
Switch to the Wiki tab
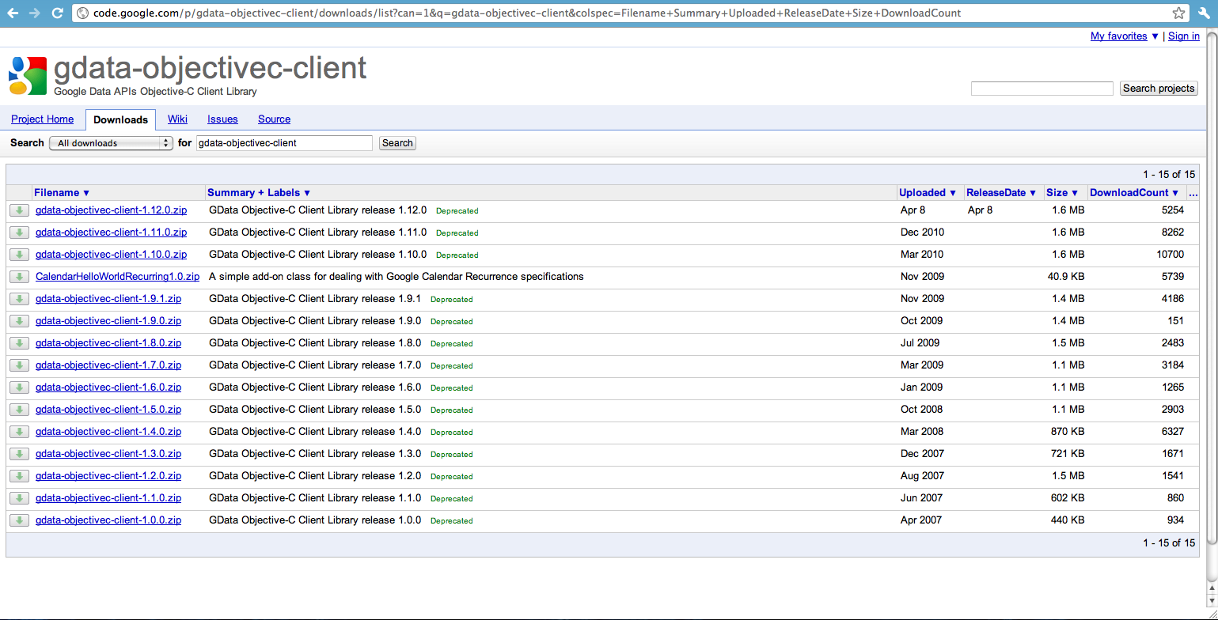click(177, 119)
